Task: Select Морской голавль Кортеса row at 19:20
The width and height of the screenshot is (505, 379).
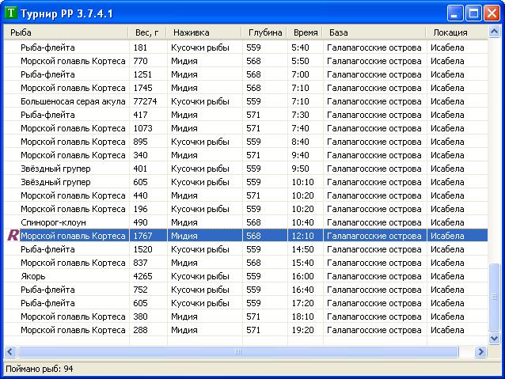Action: pyautogui.click(x=246, y=331)
